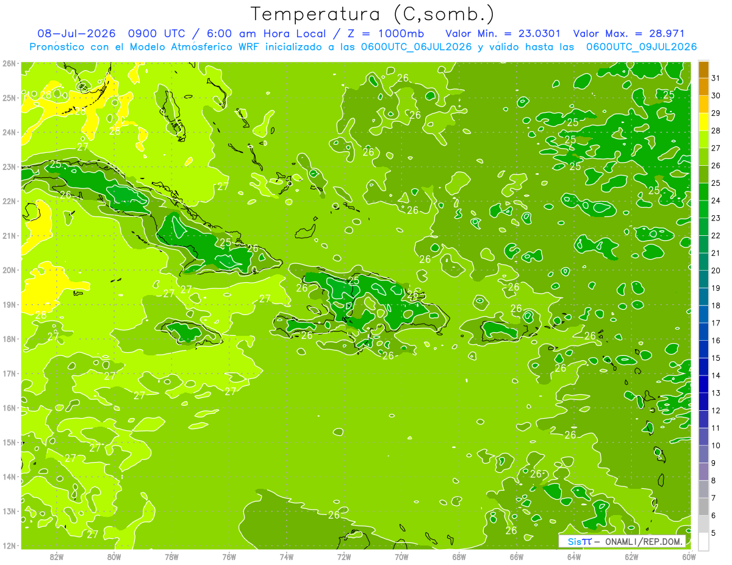Image resolution: width=732 pixels, height=565 pixels.
Task: Click the "SisTT - ONAMLI/REP.DOM." credit box
Action: tap(622, 541)
